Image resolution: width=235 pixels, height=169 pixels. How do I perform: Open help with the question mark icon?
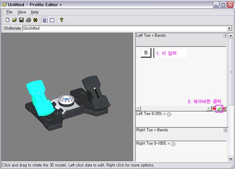[x=61, y=20]
